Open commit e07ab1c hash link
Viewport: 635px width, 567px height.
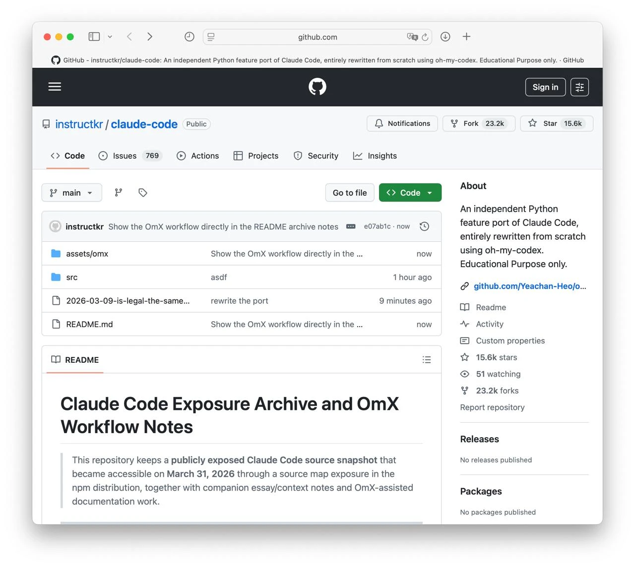click(378, 227)
